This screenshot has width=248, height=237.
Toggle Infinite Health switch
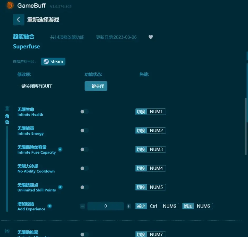[84, 112]
